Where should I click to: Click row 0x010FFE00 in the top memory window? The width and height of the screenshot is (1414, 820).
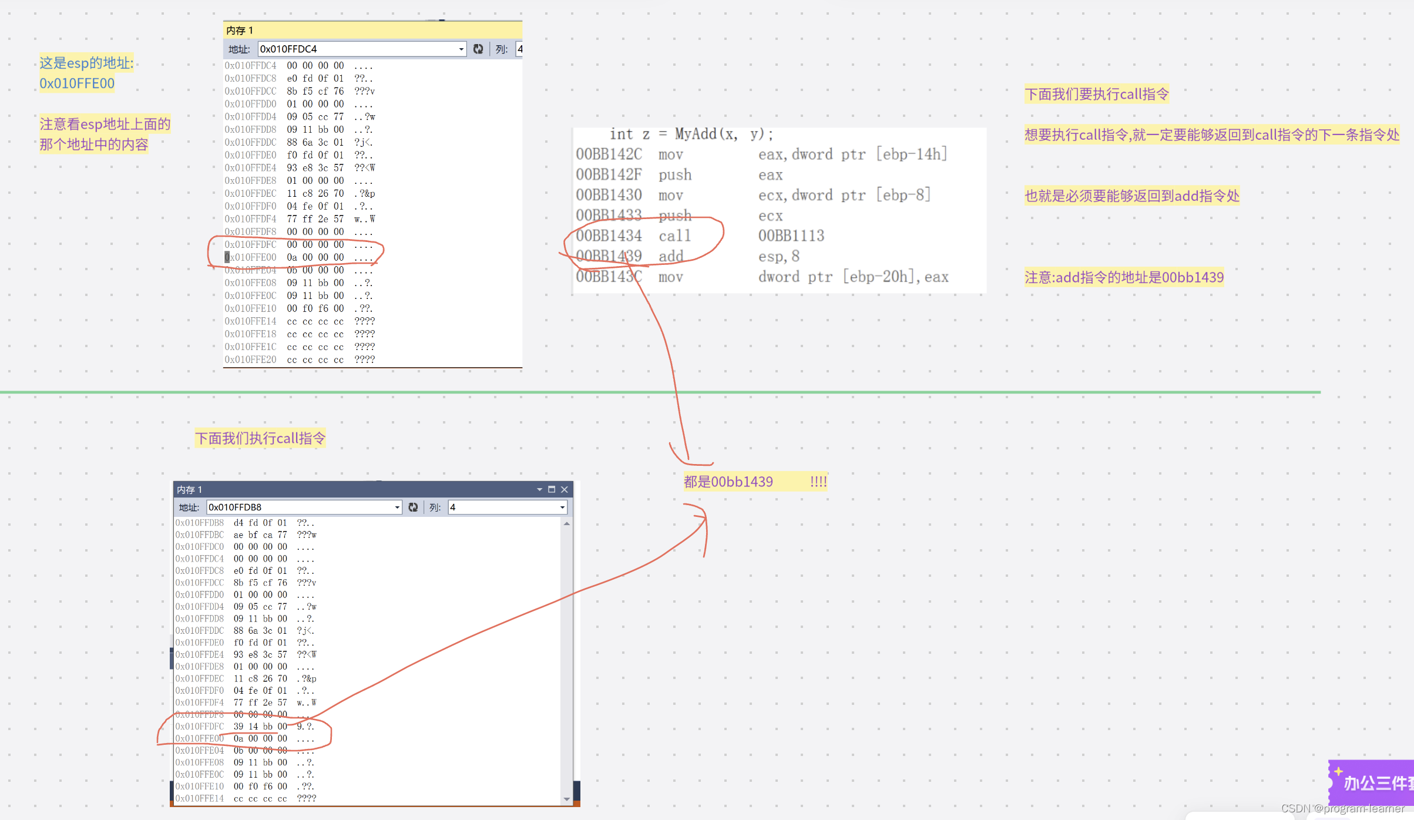[x=299, y=257]
